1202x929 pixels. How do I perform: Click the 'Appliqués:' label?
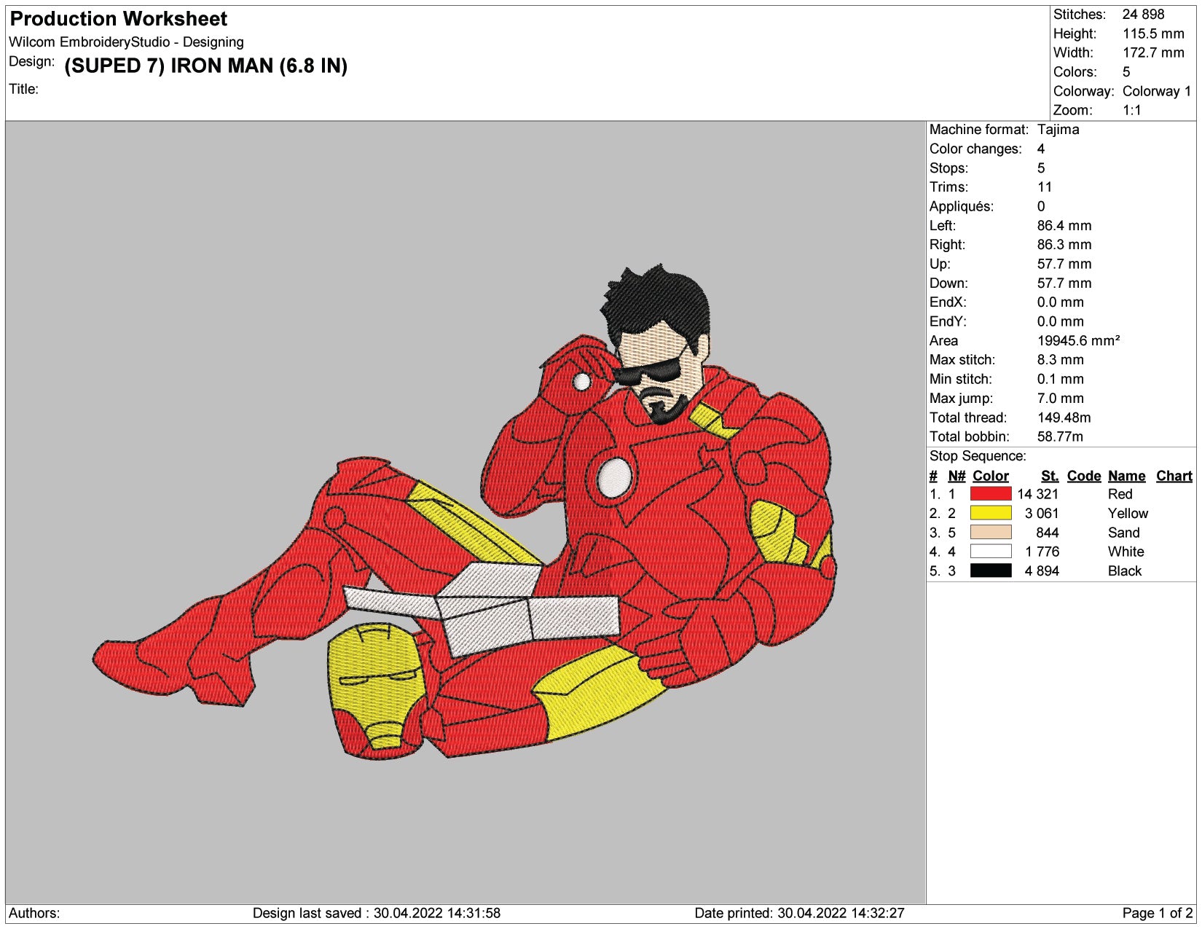click(x=961, y=206)
